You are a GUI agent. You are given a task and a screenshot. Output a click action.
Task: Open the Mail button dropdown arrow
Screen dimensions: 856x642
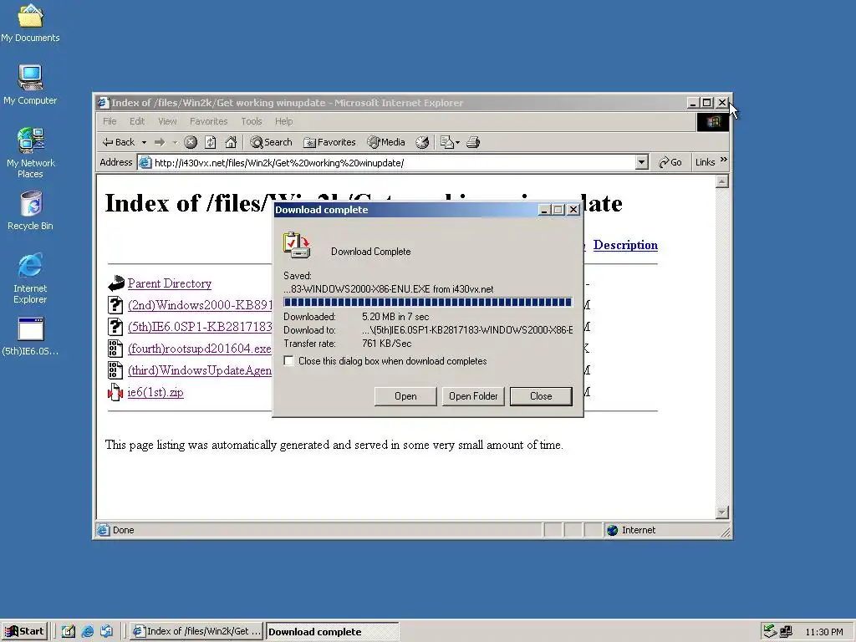(457, 142)
